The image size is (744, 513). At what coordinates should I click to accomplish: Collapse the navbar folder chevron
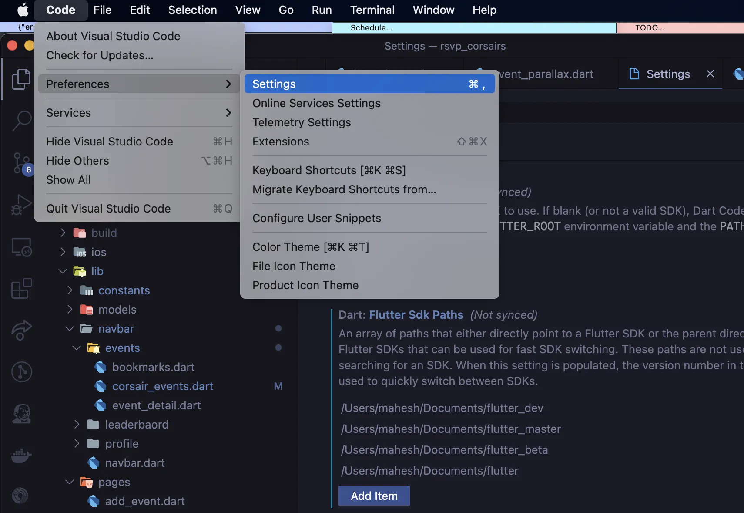70,329
